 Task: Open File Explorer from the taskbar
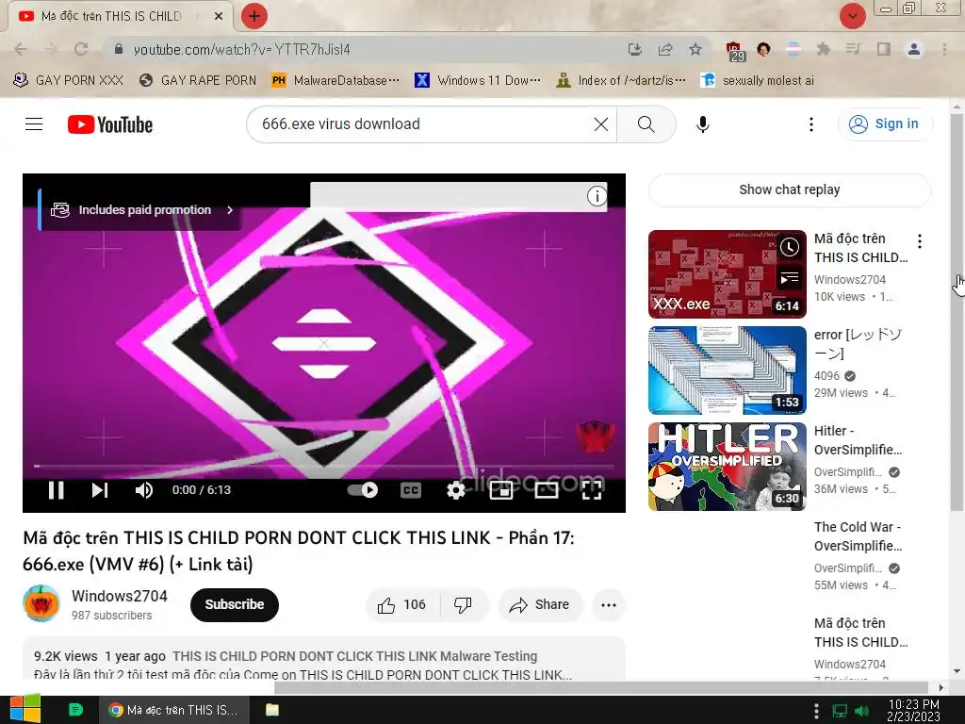(x=272, y=710)
